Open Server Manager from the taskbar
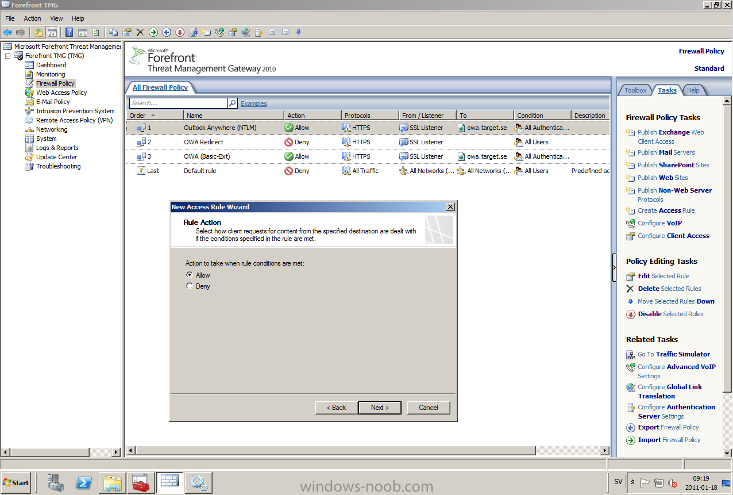 coord(56,482)
